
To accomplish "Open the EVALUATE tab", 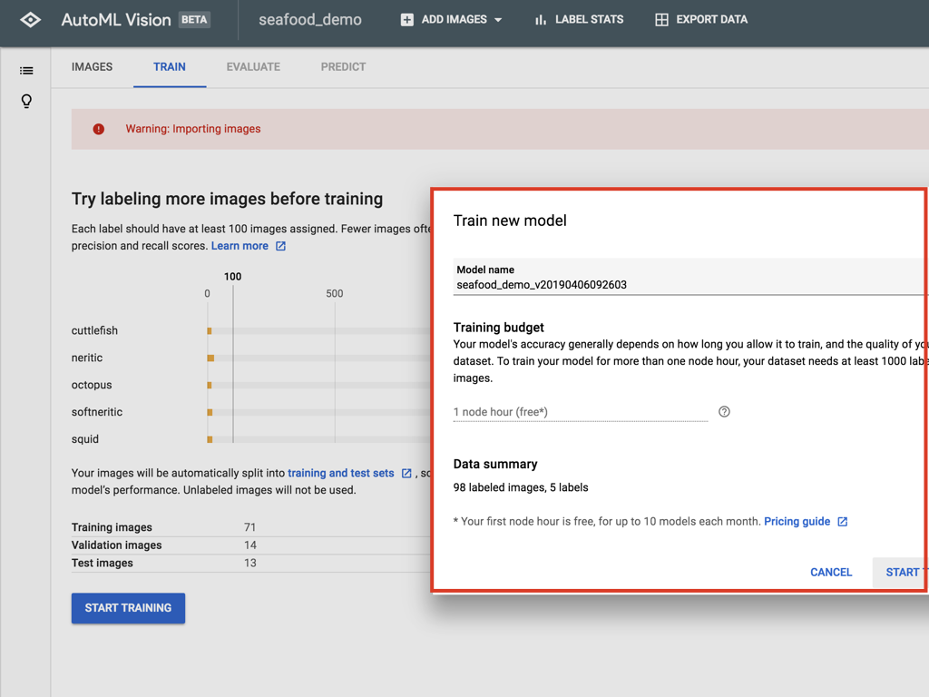I will tap(253, 67).
